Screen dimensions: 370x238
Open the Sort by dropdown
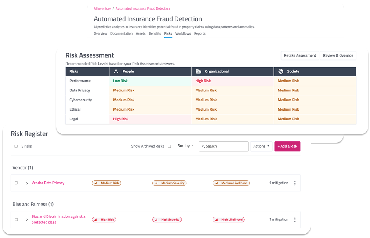point(186,146)
